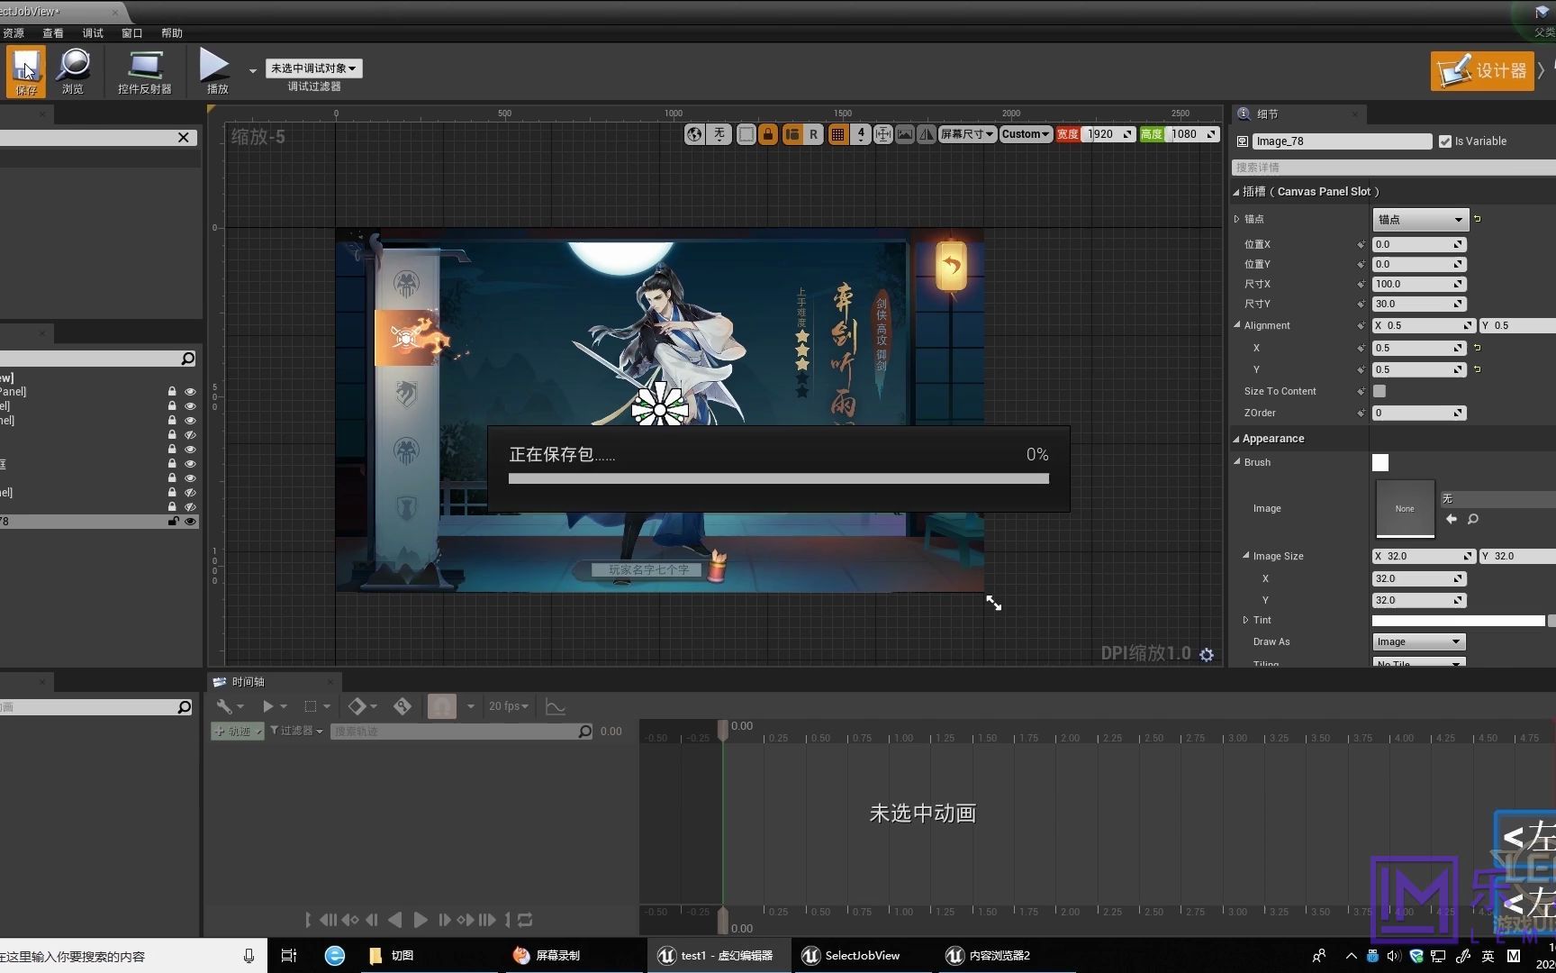Viewport: 1556px width, 973px height.
Task: Toggle the orange lock icon in viewport bar
Action: click(x=768, y=134)
